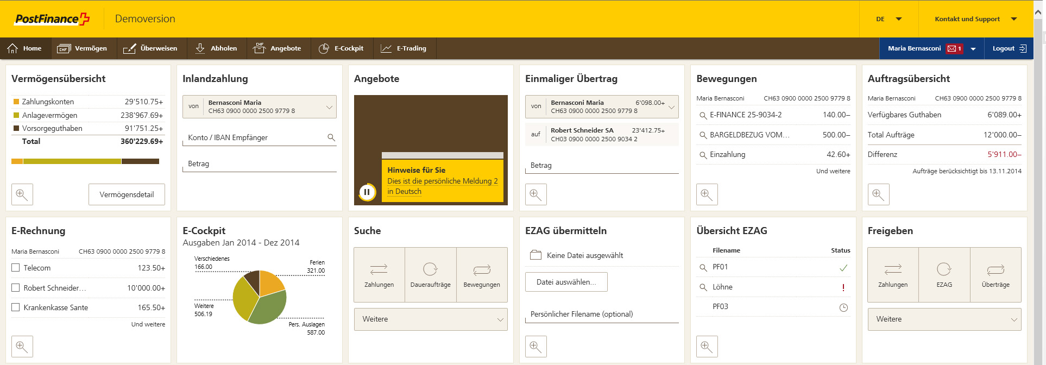Open EZAG in Freigeben tile
1046x365 pixels.
click(944, 275)
